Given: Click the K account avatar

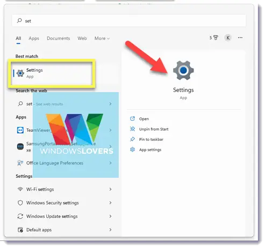Looking at the screenshot, I should (228, 37).
